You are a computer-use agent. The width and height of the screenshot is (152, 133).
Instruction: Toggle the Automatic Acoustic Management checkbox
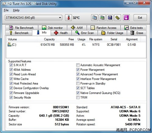(78, 65)
